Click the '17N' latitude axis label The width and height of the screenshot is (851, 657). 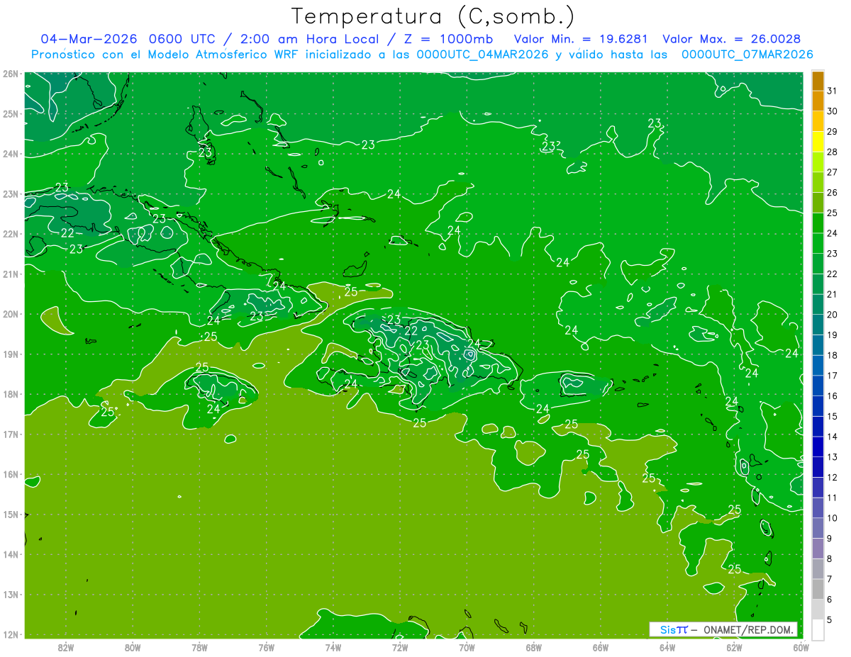point(10,434)
